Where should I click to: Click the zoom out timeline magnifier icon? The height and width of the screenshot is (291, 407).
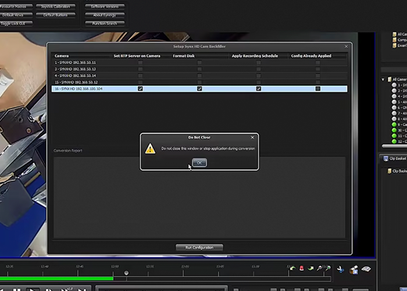point(320,268)
